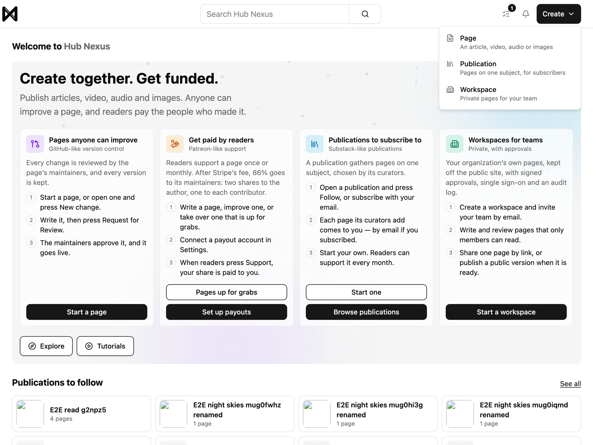Click the search magnifier button

(x=365, y=14)
